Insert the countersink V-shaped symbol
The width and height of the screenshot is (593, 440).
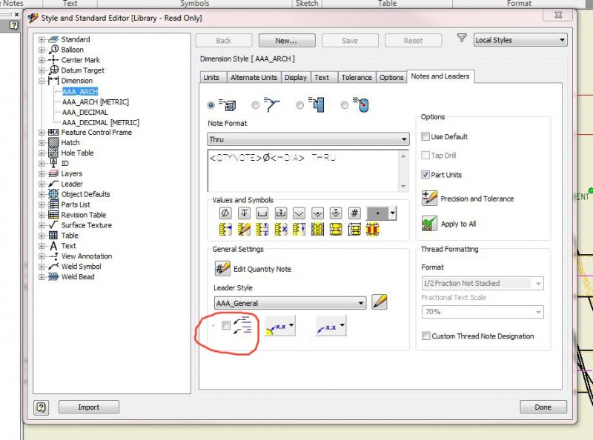click(299, 213)
